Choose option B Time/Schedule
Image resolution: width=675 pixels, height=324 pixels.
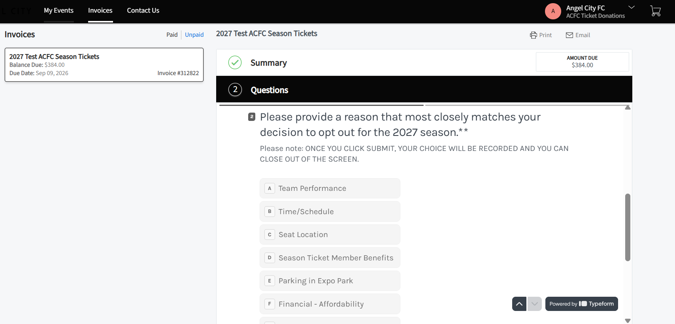(330, 211)
